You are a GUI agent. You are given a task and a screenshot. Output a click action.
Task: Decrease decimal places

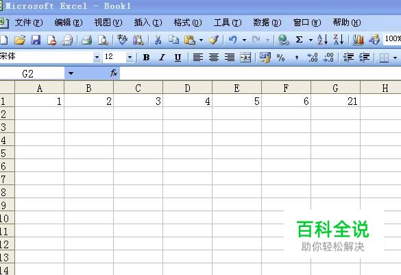pos(328,58)
